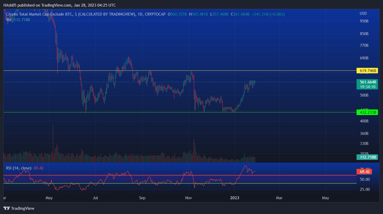The height and width of the screenshot is (214, 383).
Task: Click the change value +341.31M (+0.06%)
Action: 268,14
